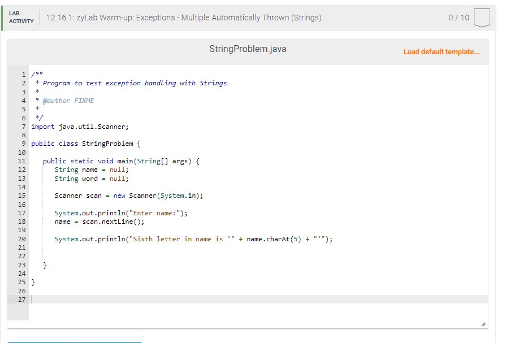Click line number 20 in the gutter
This screenshot has width=510, height=343.
[21, 238]
